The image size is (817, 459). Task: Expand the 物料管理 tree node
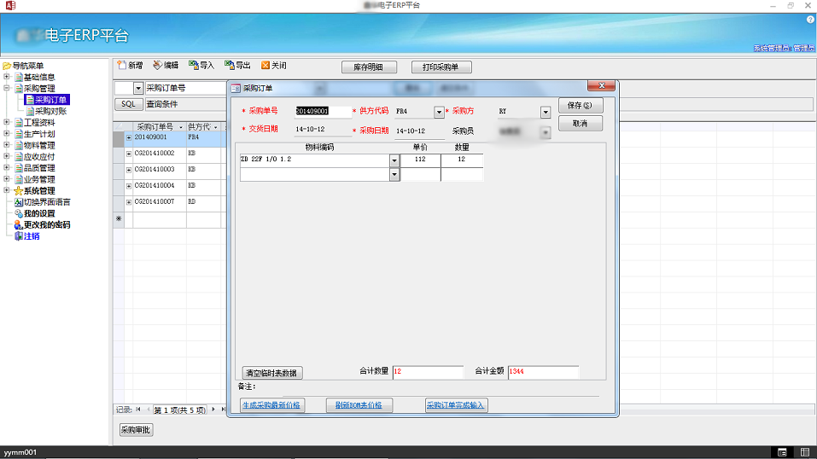point(7,145)
